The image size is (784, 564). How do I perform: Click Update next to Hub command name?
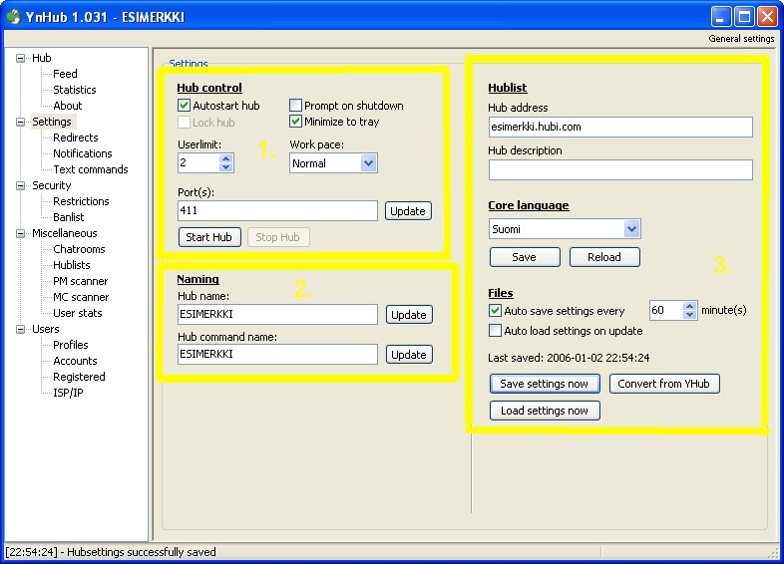point(409,355)
